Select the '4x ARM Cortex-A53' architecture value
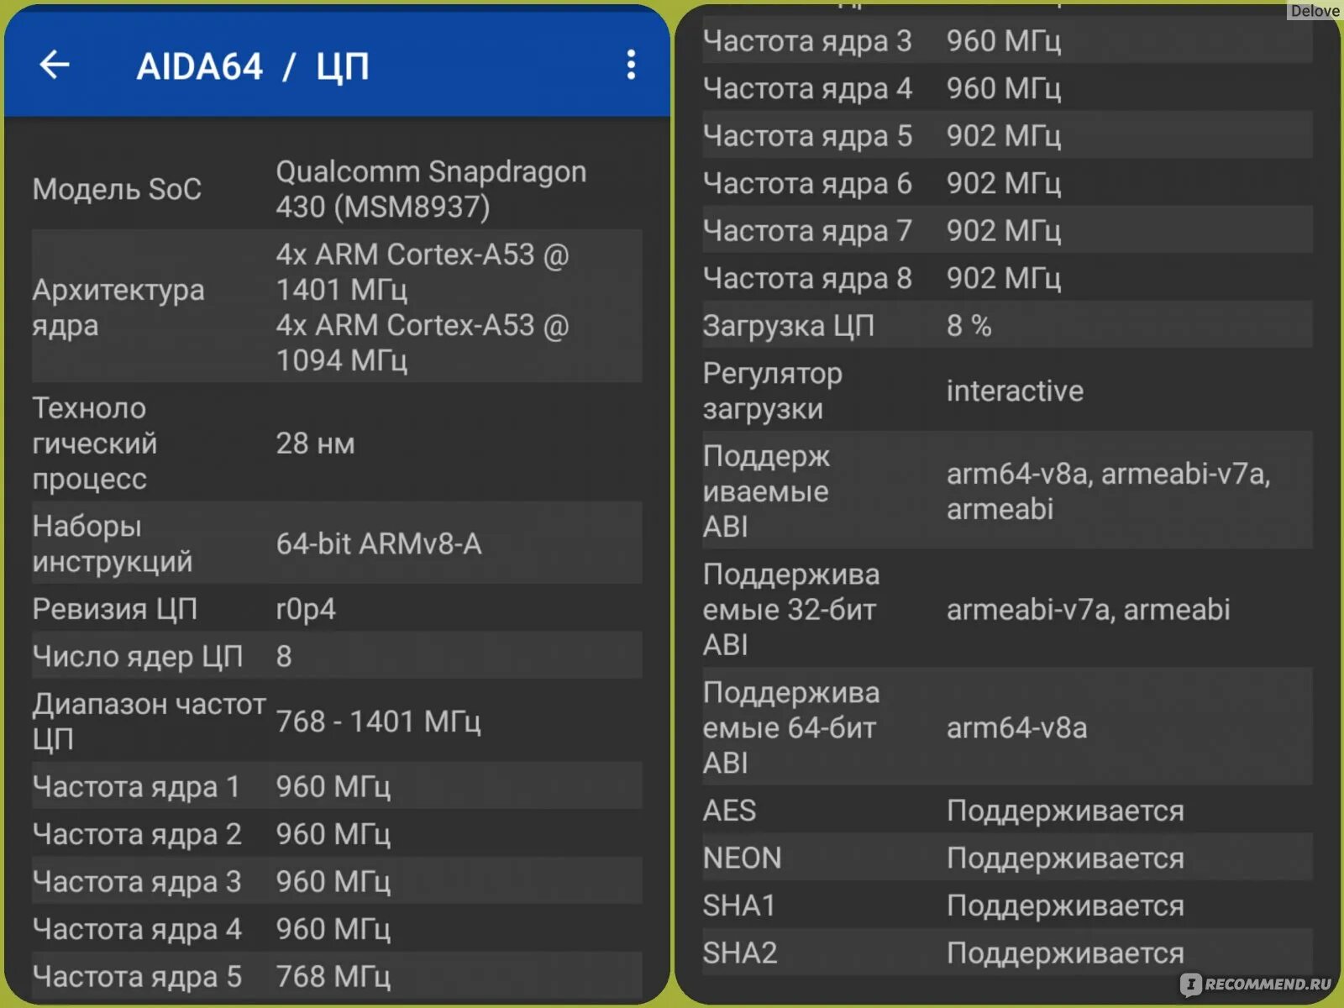The width and height of the screenshot is (1344, 1008). pyautogui.click(x=423, y=307)
